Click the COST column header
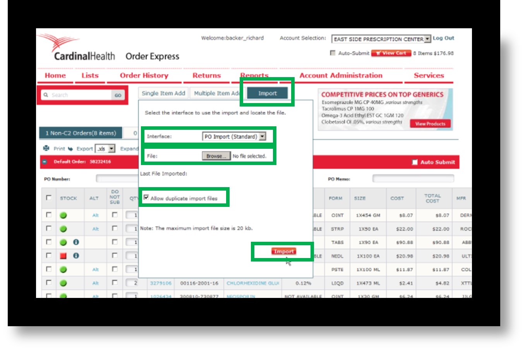The height and width of the screenshot is (351, 525). coord(397,198)
